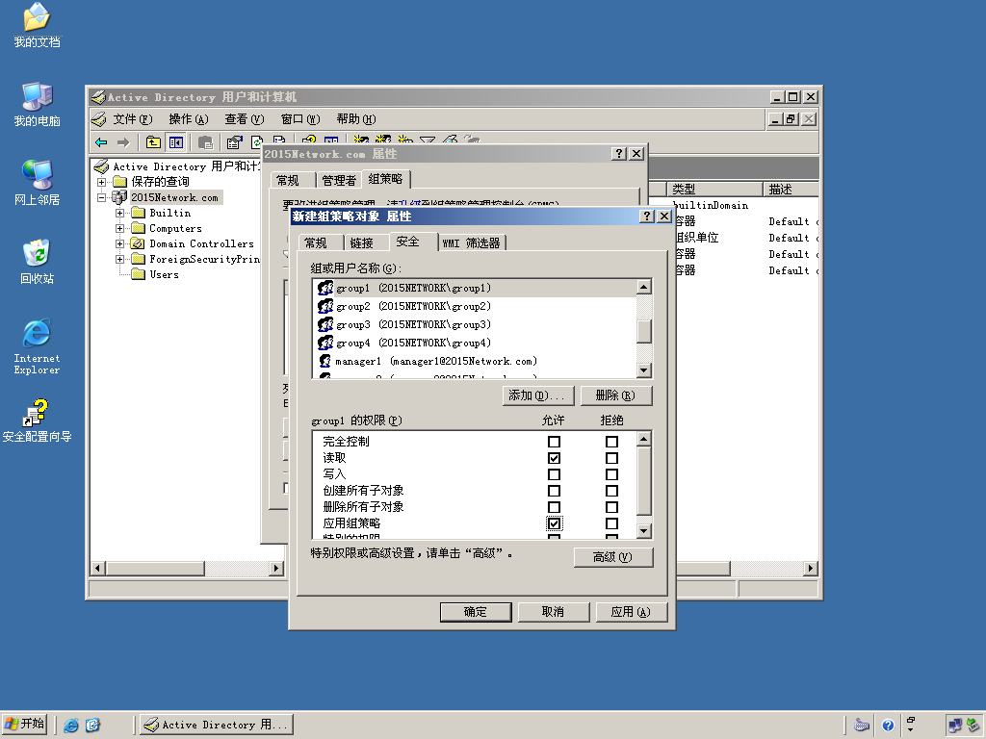The width and height of the screenshot is (986, 739).
Task: Click the help question mark in the 2015Network.com properties
Action: [619, 153]
